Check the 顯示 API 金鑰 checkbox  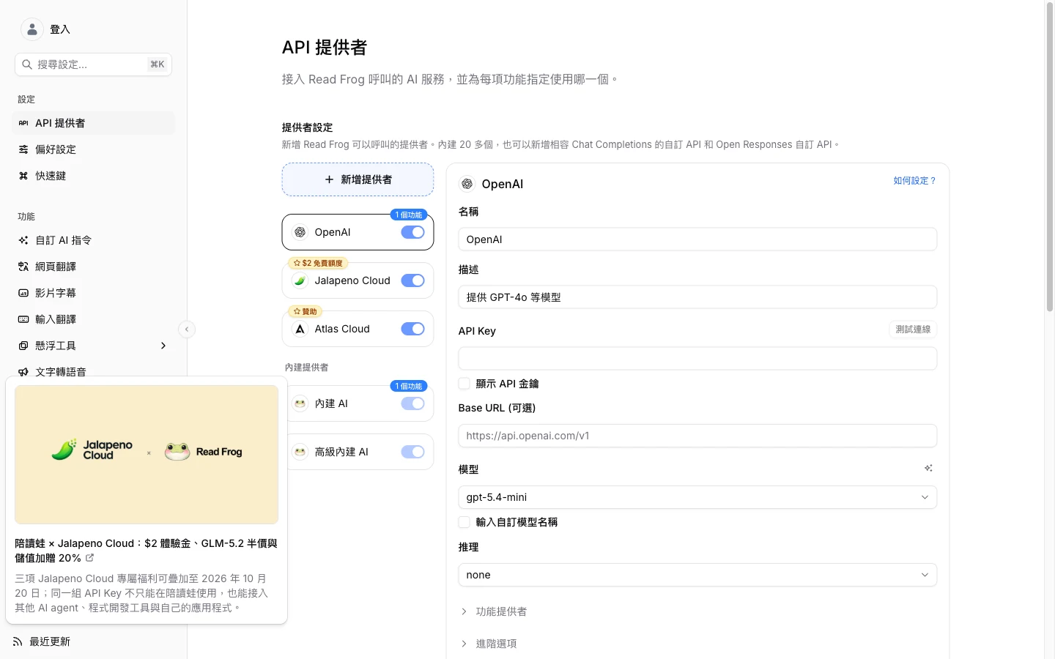click(464, 384)
